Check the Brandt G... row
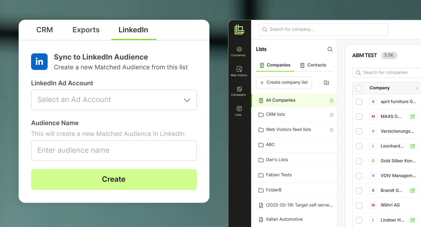 tap(359, 190)
